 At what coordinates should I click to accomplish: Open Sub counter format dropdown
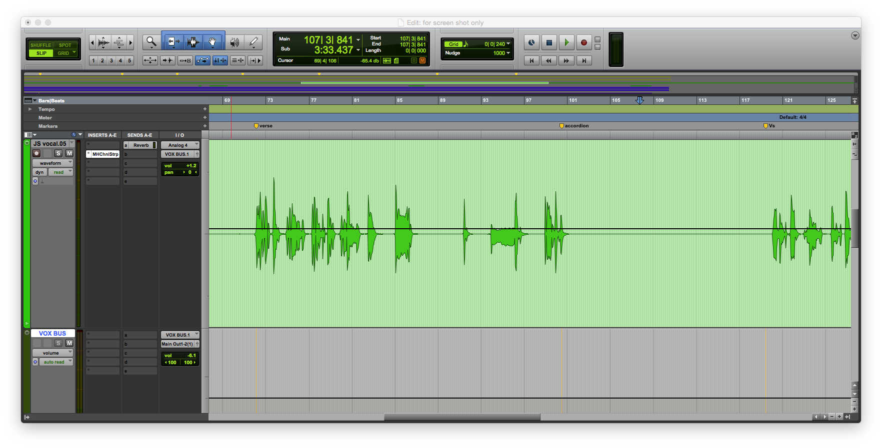(358, 49)
